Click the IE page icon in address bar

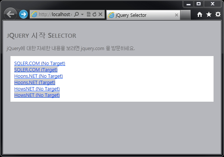click(x=34, y=14)
